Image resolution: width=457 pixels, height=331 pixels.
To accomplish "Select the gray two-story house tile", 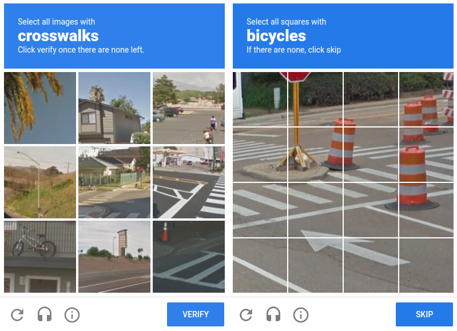I will pyautogui.click(x=114, y=108).
